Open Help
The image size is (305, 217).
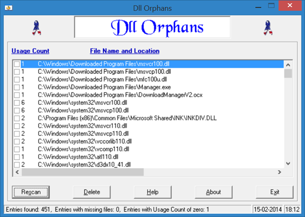tap(152, 192)
